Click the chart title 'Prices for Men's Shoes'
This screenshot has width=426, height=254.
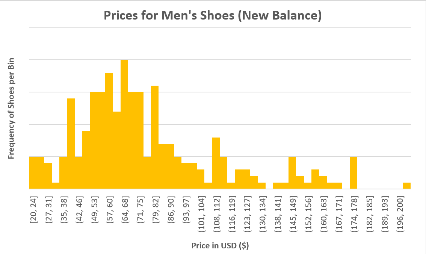[213, 16]
